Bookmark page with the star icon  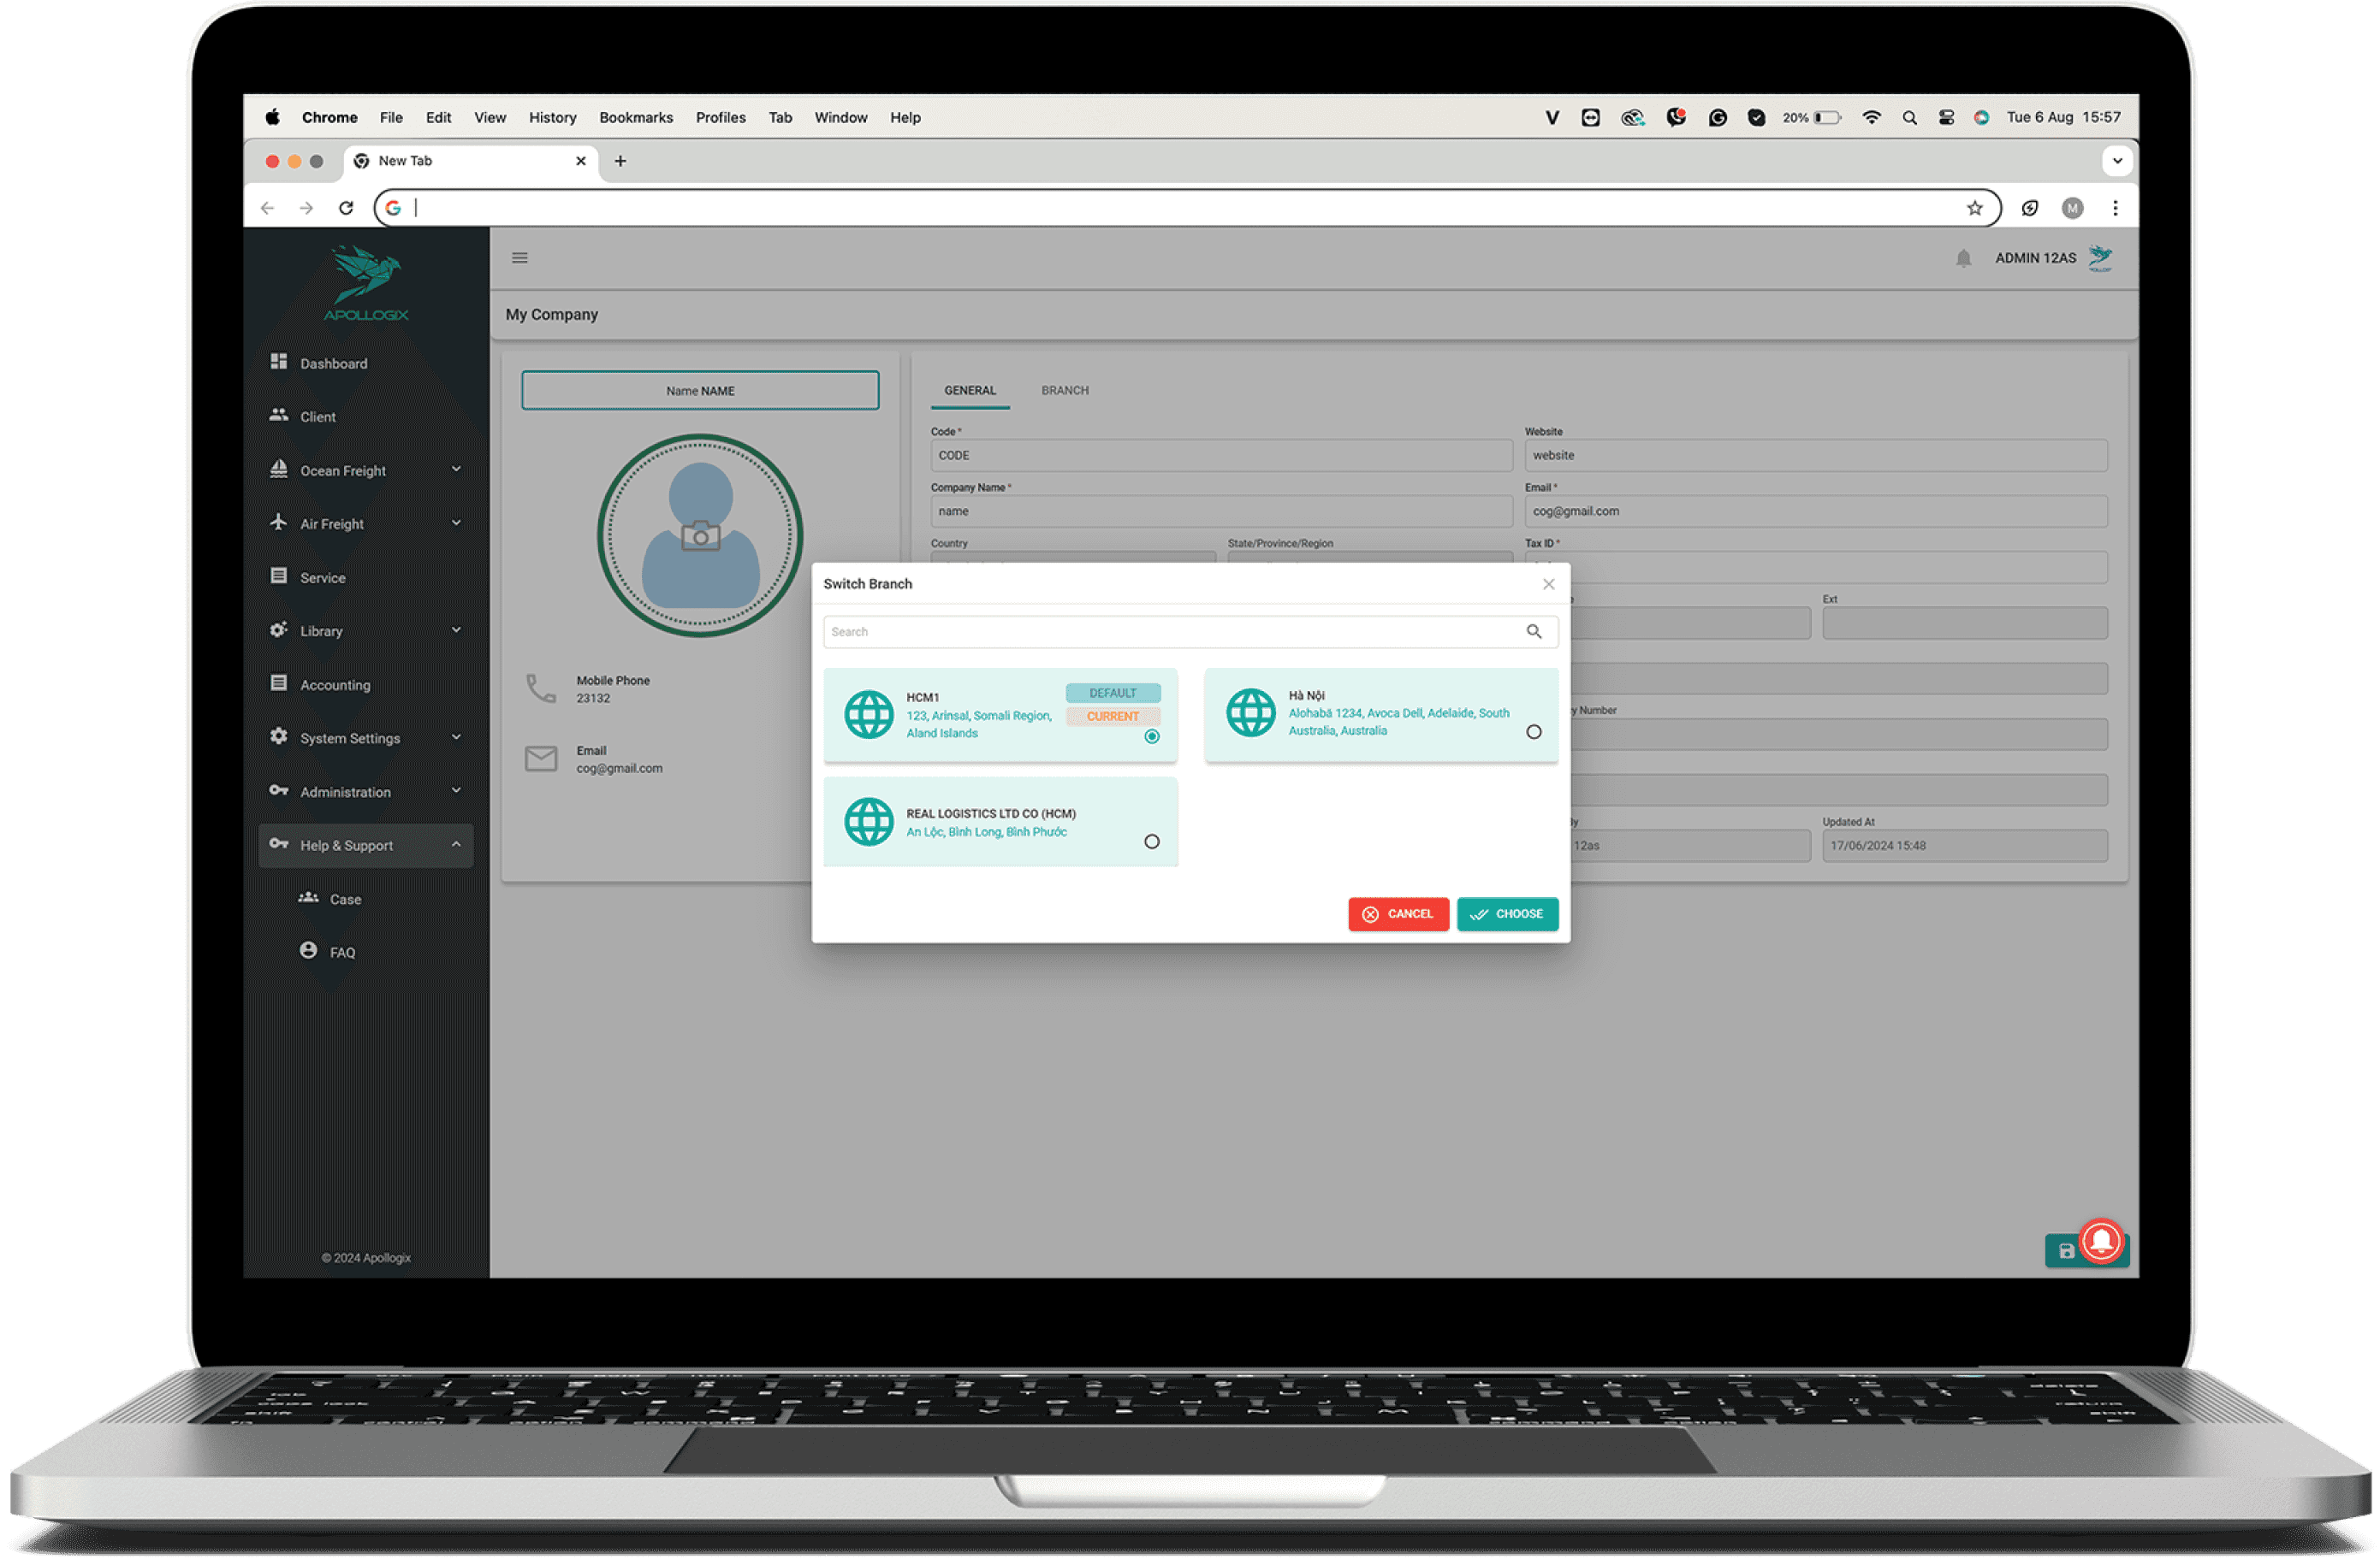click(x=1975, y=208)
